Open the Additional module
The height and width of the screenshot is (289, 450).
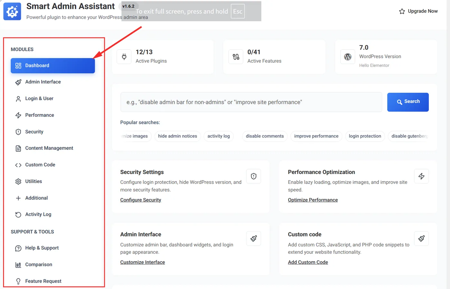click(53, 198)
